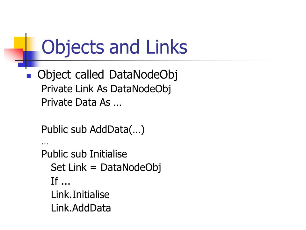Click 'Set Link = DataNodeObj' line
306x230 pixels.
tap(106, 168)
